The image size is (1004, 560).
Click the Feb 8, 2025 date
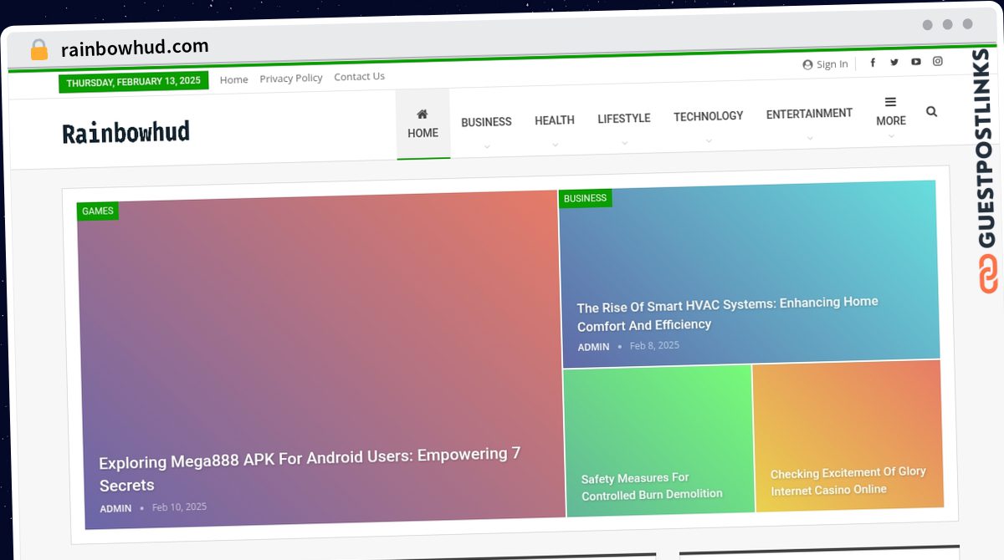(x=654, y=345)
